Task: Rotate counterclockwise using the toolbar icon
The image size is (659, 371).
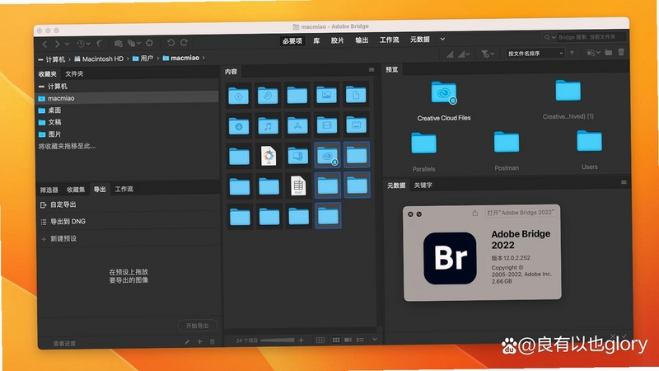Action: [x=171, y=43]
